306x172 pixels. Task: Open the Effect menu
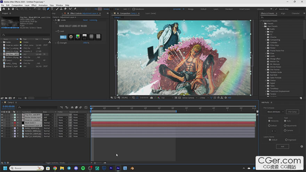coord(34,5)
